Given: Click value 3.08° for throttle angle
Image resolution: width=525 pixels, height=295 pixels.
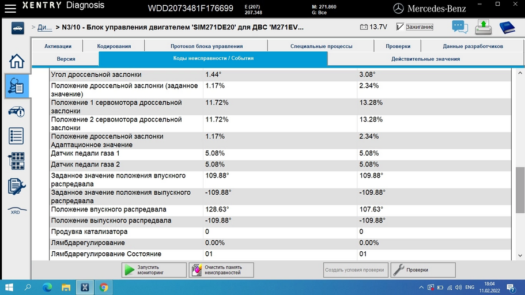Looking at the screenshot, I should click(x=367, y=74).
